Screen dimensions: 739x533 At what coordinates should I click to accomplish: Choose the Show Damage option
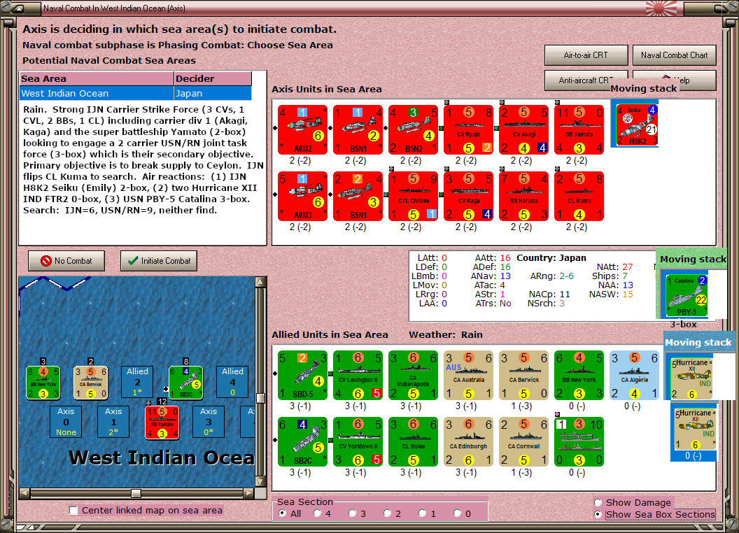click(598, 502)
